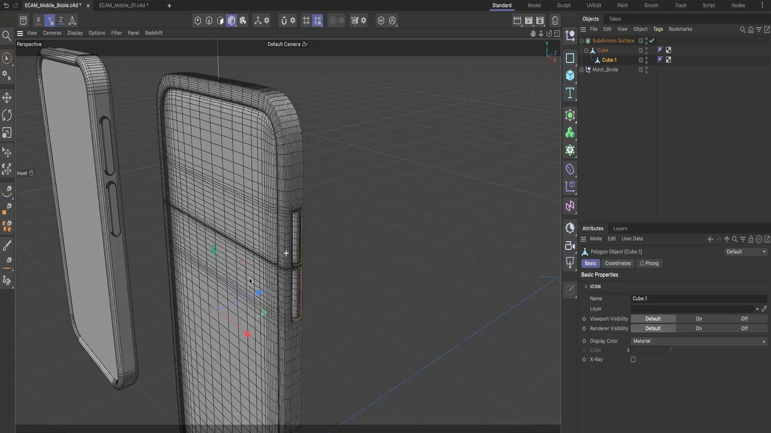Open the Coordinates tab button
771x433 pixels.
point(618,263)
